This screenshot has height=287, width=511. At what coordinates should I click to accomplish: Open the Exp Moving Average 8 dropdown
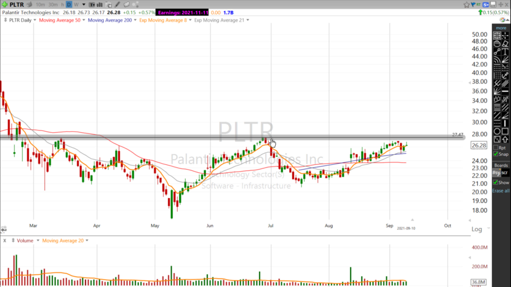tap(191, 20)
